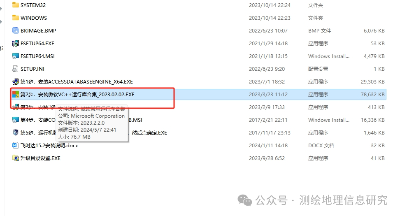The height and width of the screenshot is (216, 400).
Task: Click the 29,303 KB size value
Action: coord(373,81)
